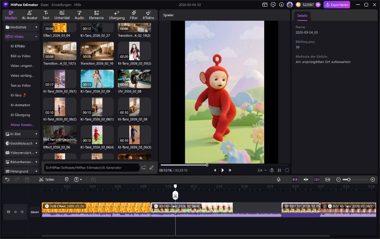The width and height of the screenshot is (380, 239).
Task: Enter fullscreen preview mode
Action: tap(287, 170)
